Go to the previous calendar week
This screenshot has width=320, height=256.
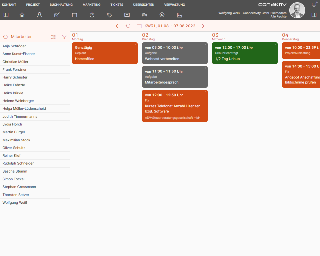coord(117,26)
